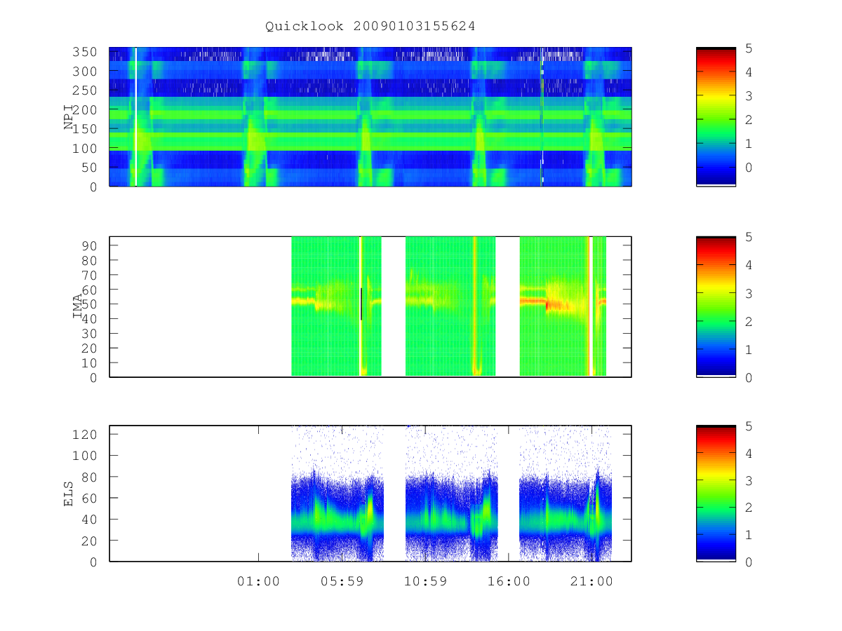842x631 pixels.
Task: Click the 0 label on ELS colorbar
Action: 748,562
